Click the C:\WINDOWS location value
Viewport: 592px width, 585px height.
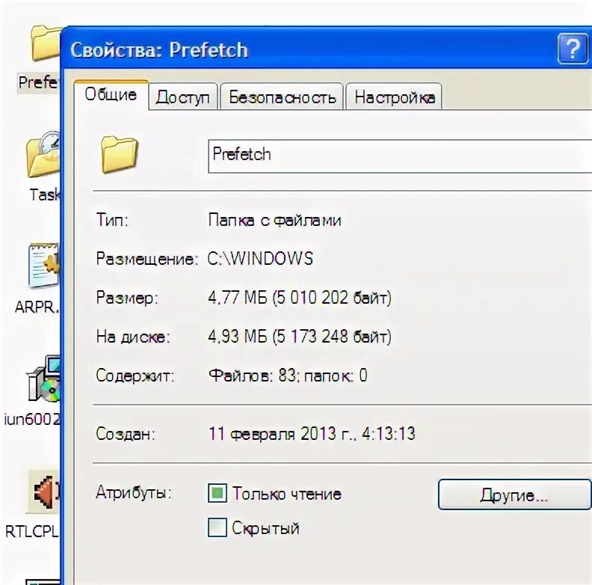pyautogui.click(x=261, y=259)
